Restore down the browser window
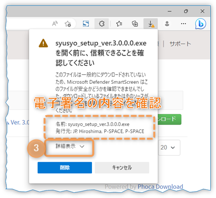216x198 pixels. (186, 11)
